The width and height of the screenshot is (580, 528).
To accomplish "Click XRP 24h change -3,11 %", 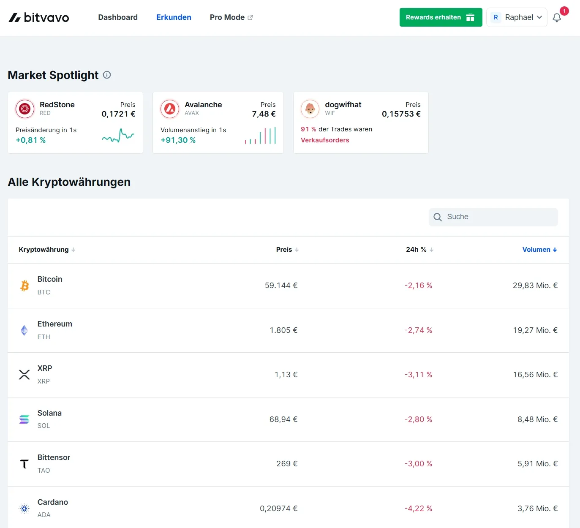I will click(x=419, y=375).
